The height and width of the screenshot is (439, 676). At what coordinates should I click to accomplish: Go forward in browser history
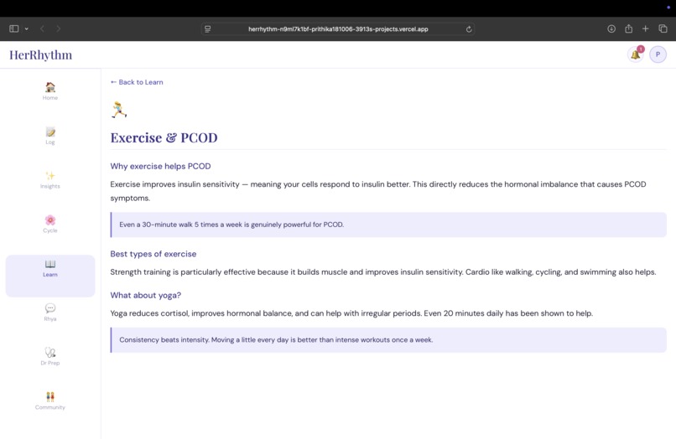[58, 28]
